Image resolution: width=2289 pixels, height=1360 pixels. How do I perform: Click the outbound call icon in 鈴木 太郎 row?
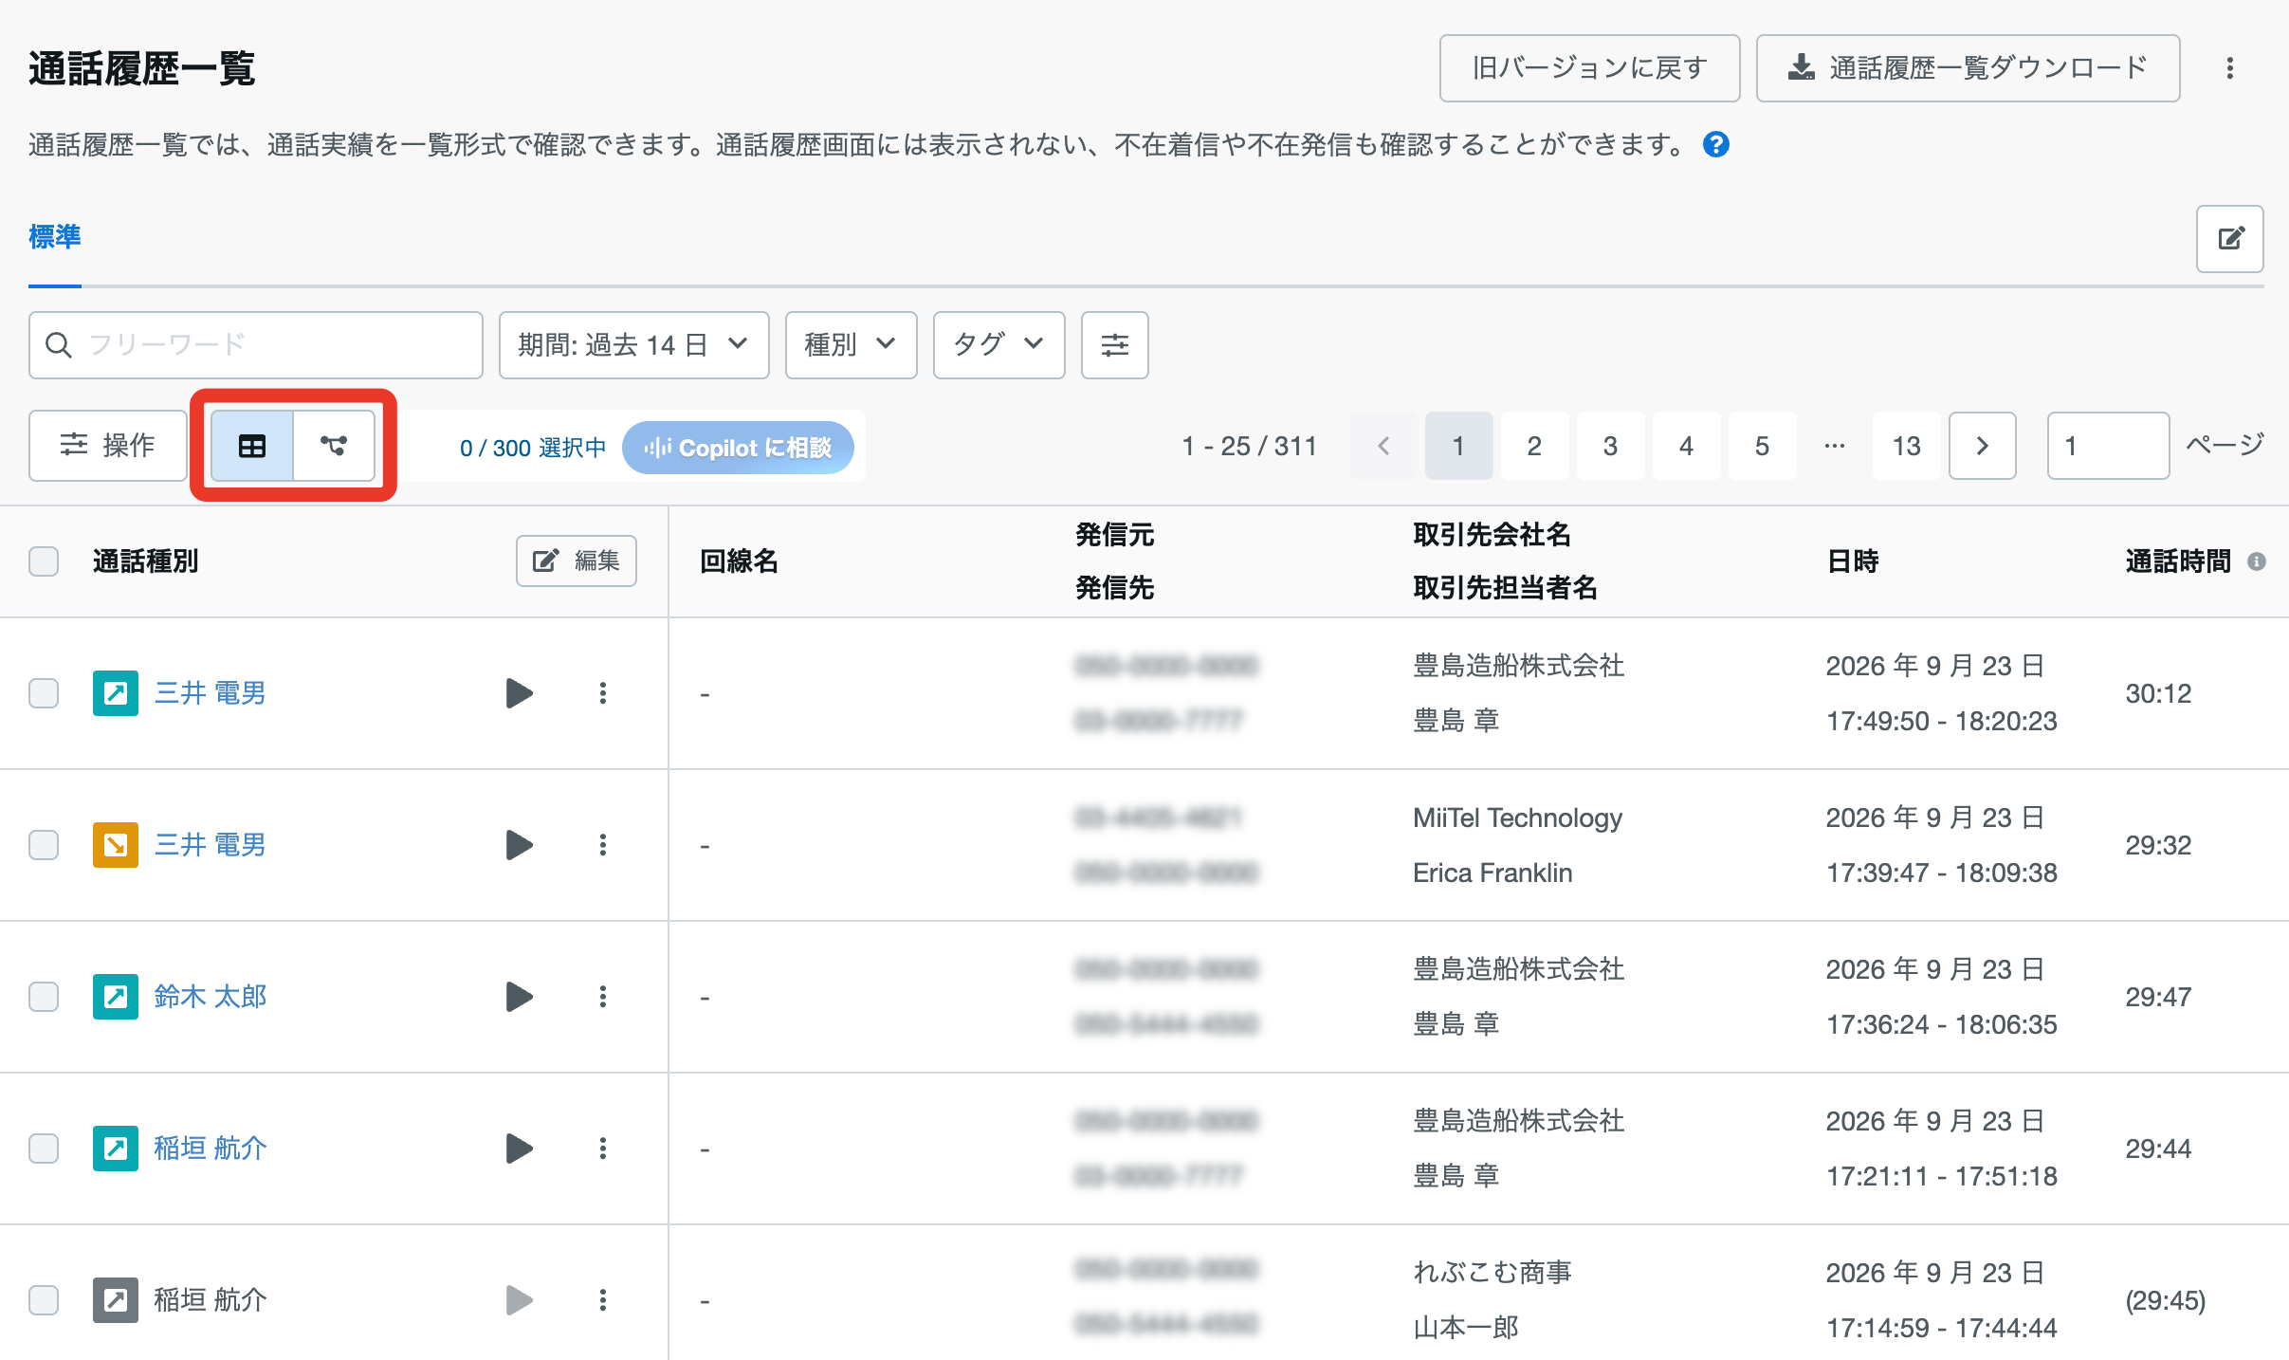coord(116,997)
